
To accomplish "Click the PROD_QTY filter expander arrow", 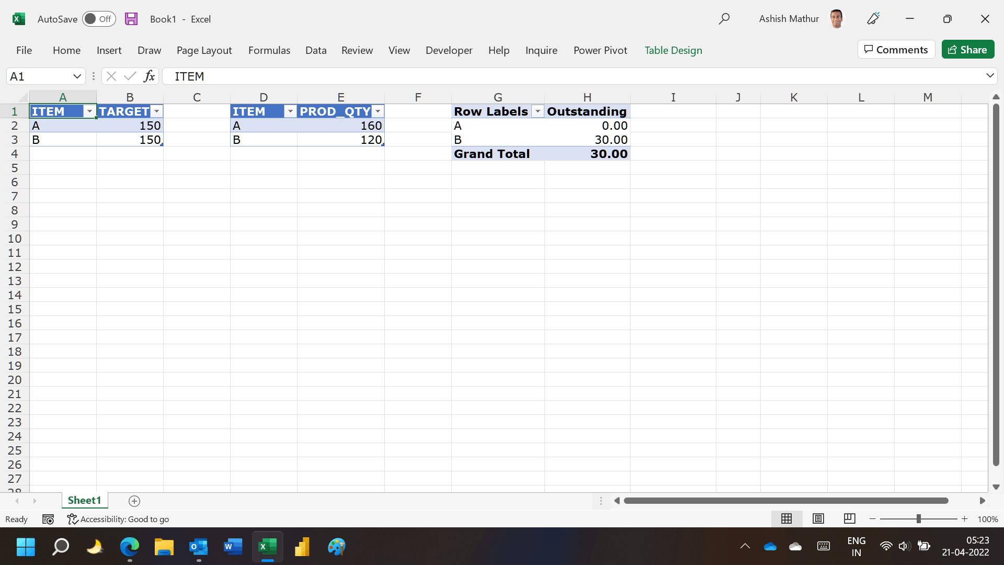I will 378,111.
